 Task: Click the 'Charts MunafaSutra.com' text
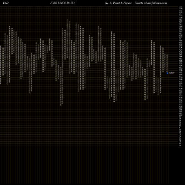(151, 3)
